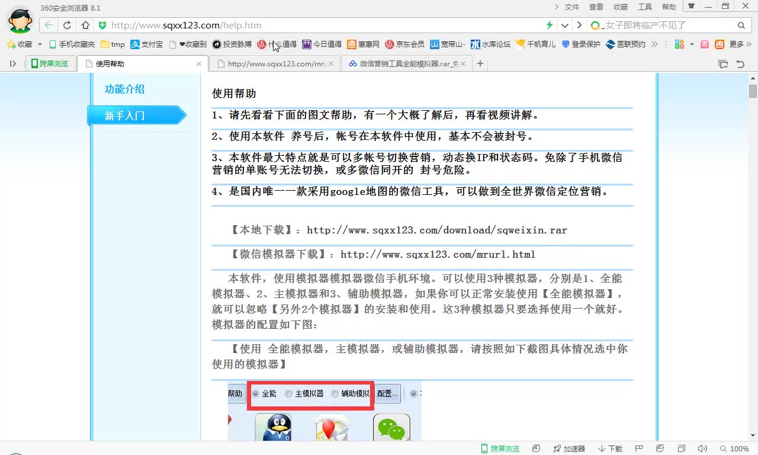The image size is (758, 455).
Task: Switch to the 使用帮助 tab
Action: tap(142, 63)
